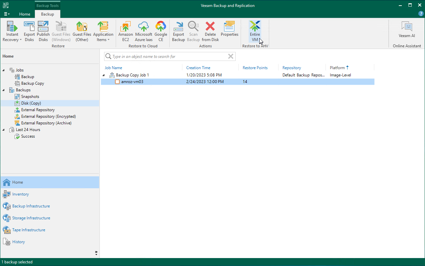Click the Default Backup Repository cell
Screen dimensions: 425x266
click(304, 75)
